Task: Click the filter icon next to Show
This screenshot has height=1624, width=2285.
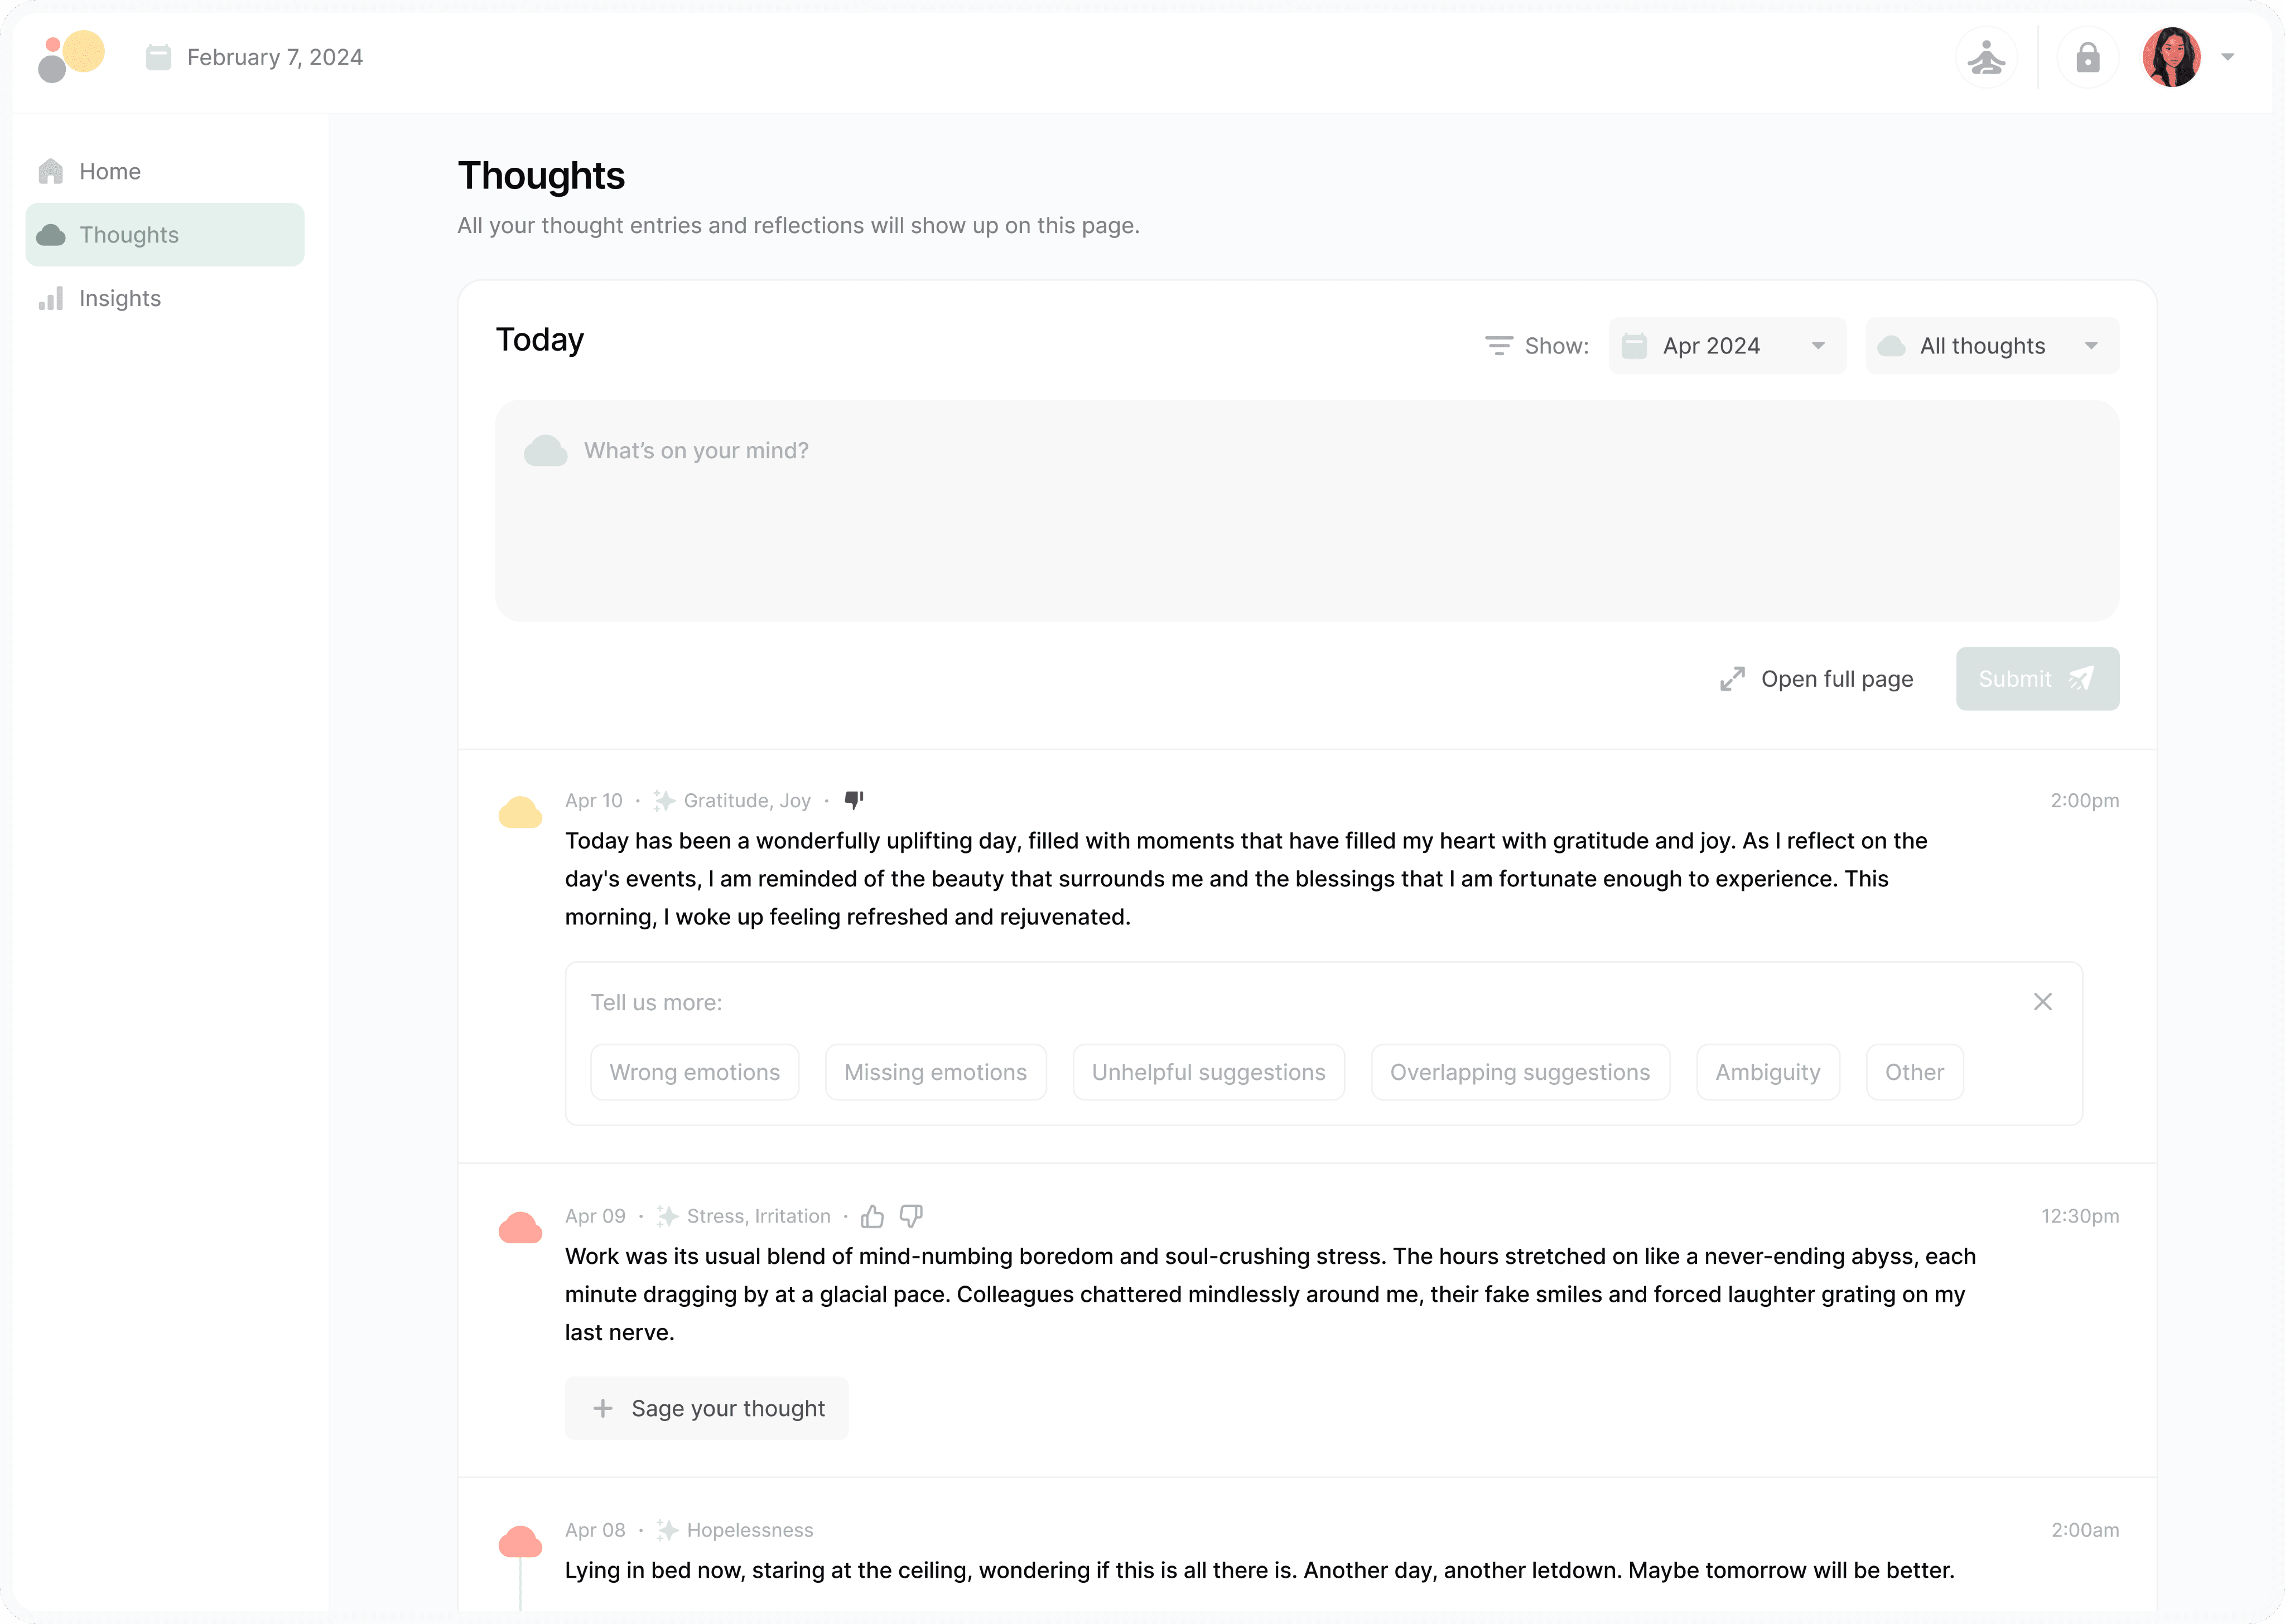Action: coord(1498,346)
